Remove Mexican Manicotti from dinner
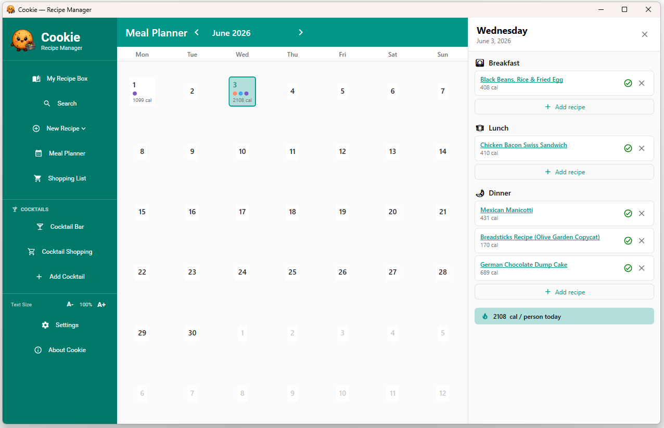 [x=642, y=213]
